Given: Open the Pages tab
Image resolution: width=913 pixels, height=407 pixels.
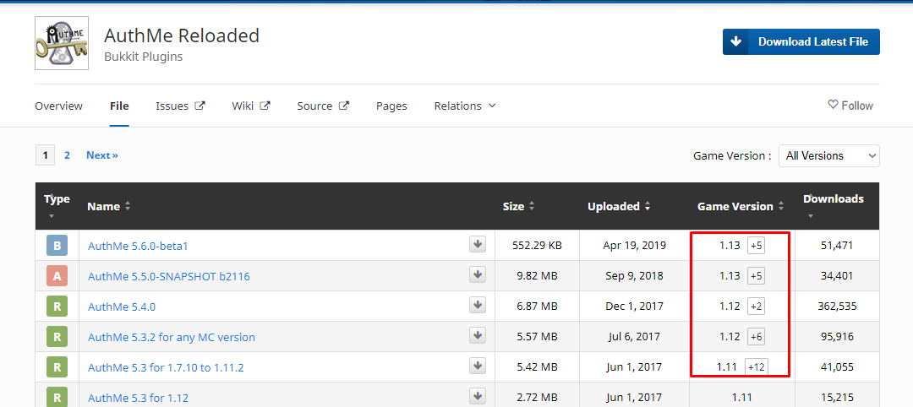Looking at the screenshot, I should tap(391, 106).
